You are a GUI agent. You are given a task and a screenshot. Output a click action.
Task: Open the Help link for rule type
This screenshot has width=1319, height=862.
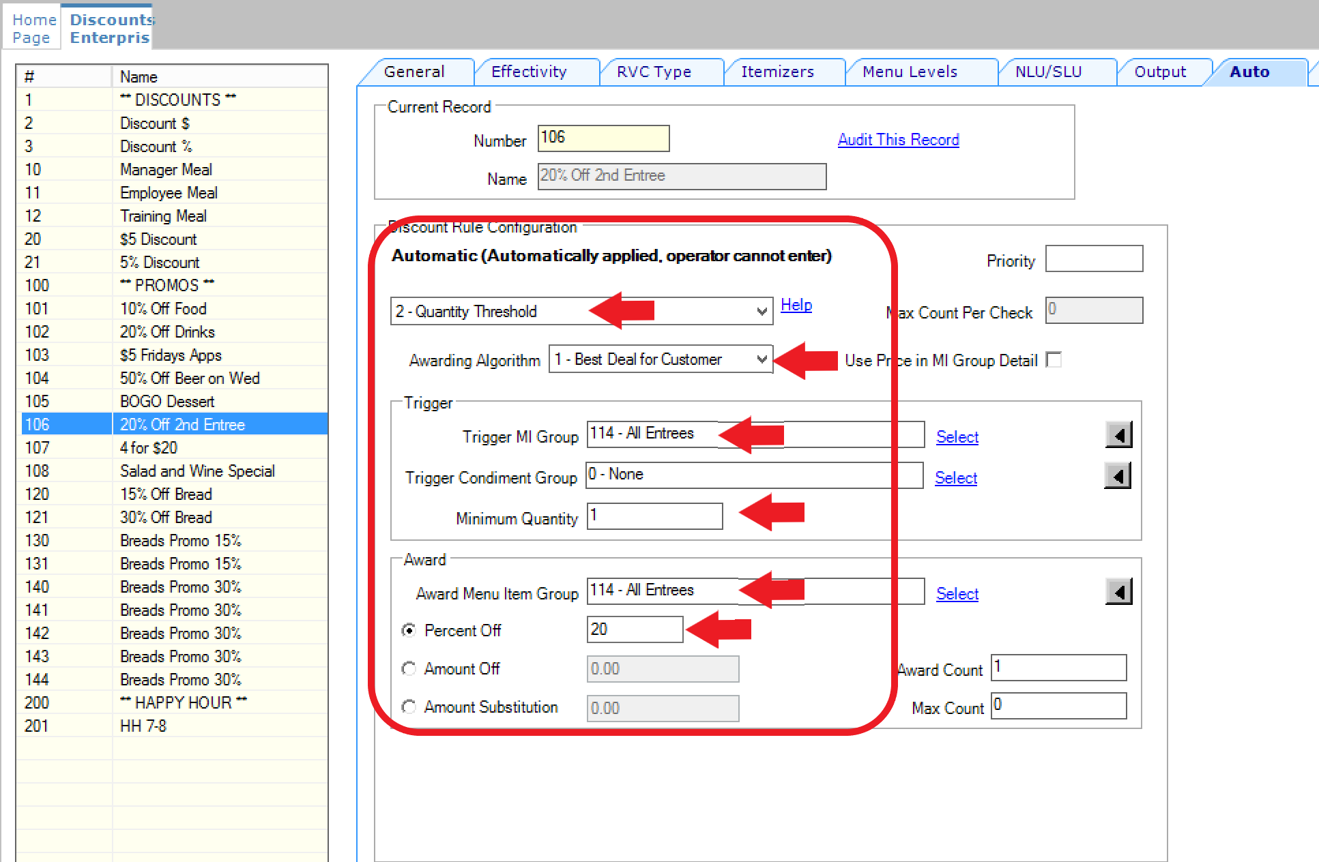click(796, 305)
